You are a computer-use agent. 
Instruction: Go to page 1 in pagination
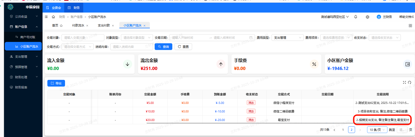click(343, 130)
